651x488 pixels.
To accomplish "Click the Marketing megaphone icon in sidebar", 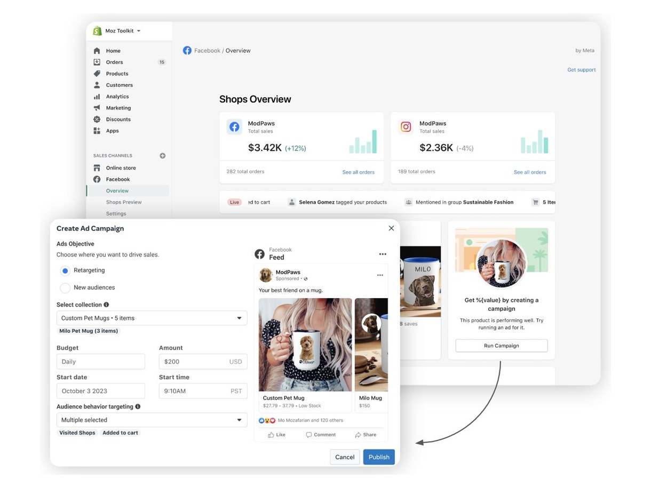I will coord(97,108).
